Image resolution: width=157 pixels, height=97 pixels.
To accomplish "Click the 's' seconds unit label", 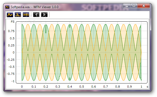I will 147,87.
